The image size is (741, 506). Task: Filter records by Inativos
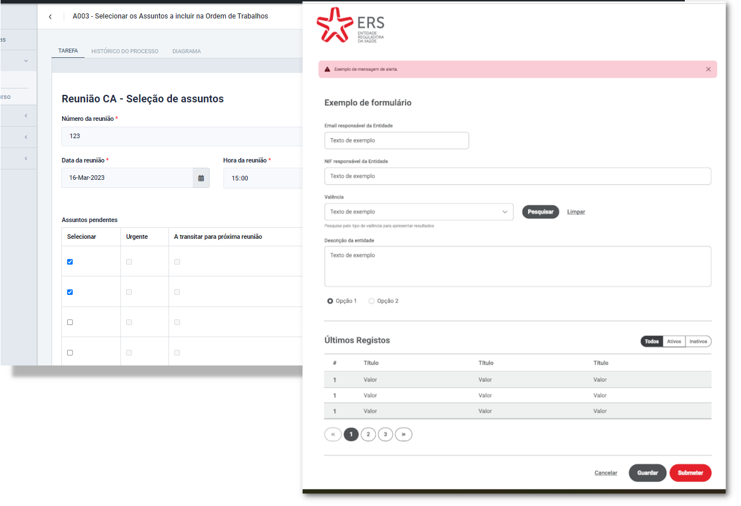point(698,341)
